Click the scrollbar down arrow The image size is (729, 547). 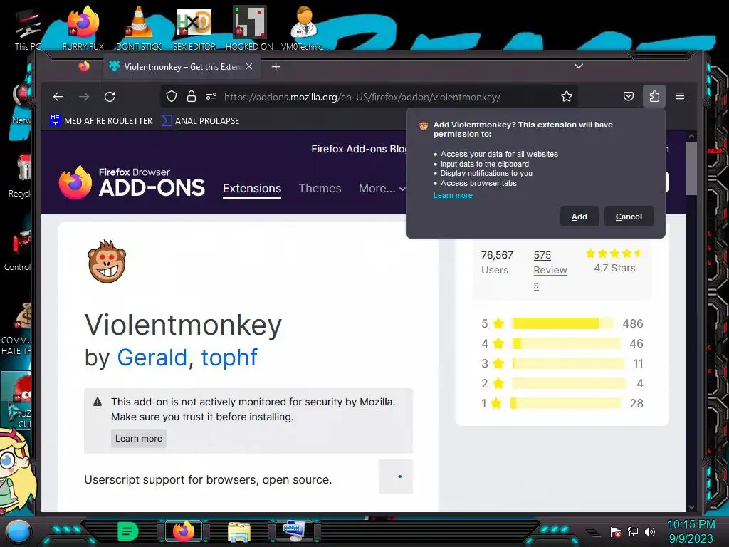pos(691,507)
